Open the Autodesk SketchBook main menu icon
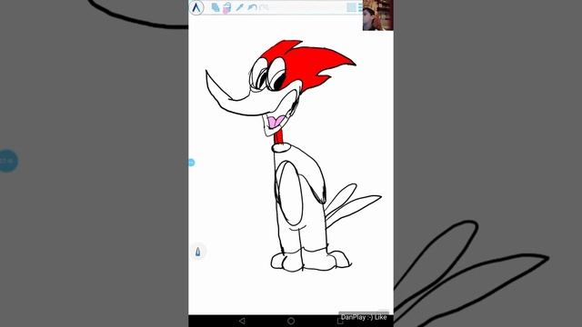Image resolution: width=582 pixels, height=327 pixels. pos(196,7)
